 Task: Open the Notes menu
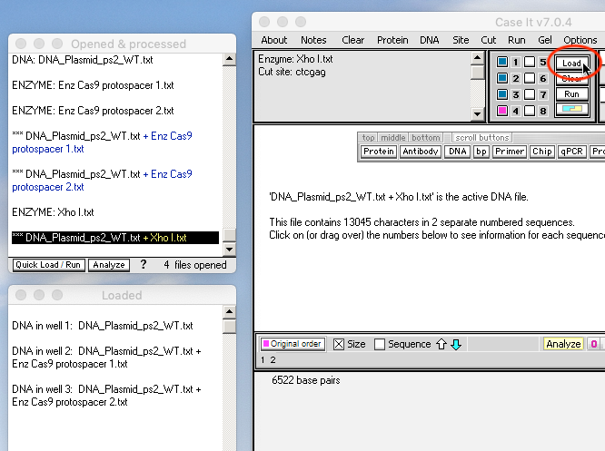[x=313, y=40]
